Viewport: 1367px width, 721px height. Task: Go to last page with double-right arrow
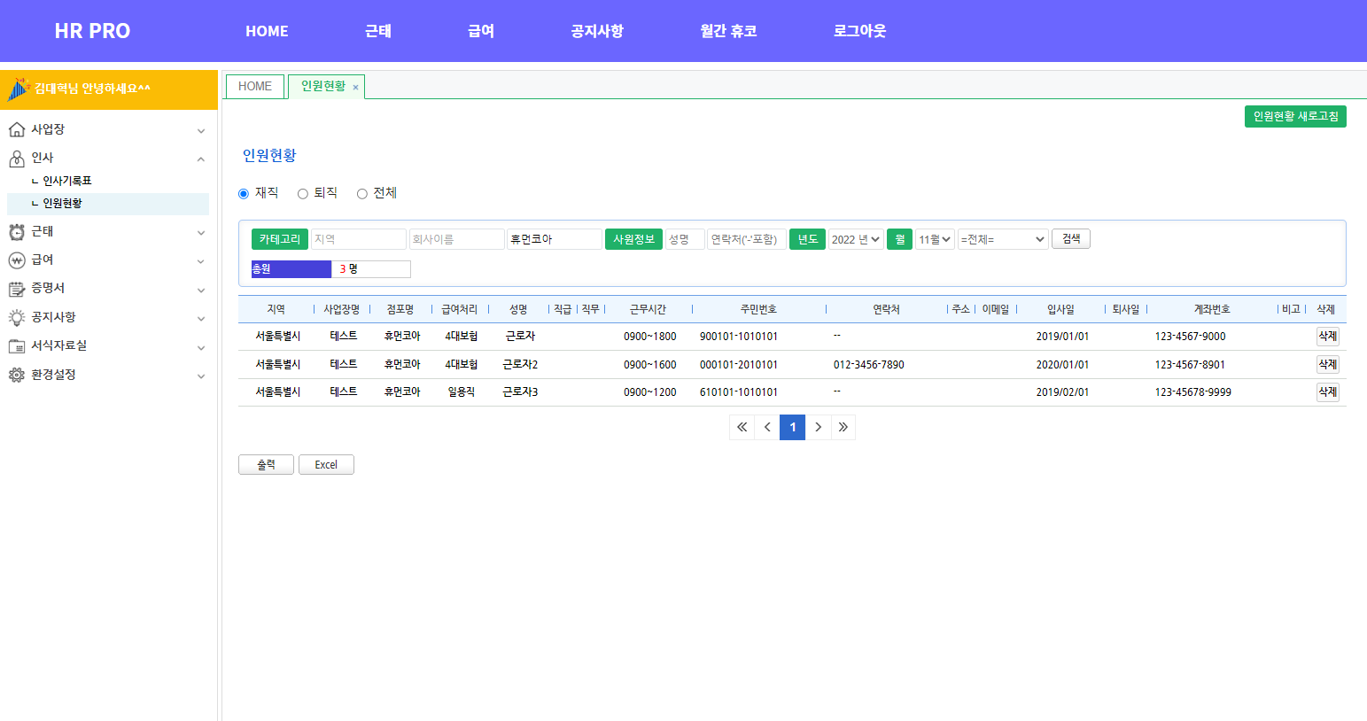coord(843,427)
